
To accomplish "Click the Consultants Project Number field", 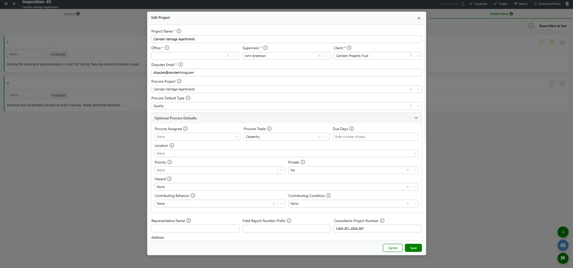I will [x=378, y=229].
